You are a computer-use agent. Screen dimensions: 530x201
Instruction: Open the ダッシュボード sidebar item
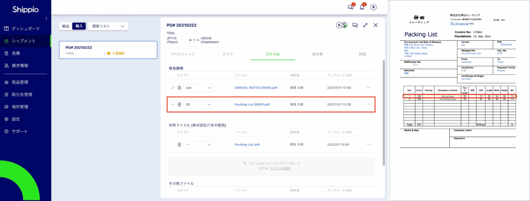22,28
